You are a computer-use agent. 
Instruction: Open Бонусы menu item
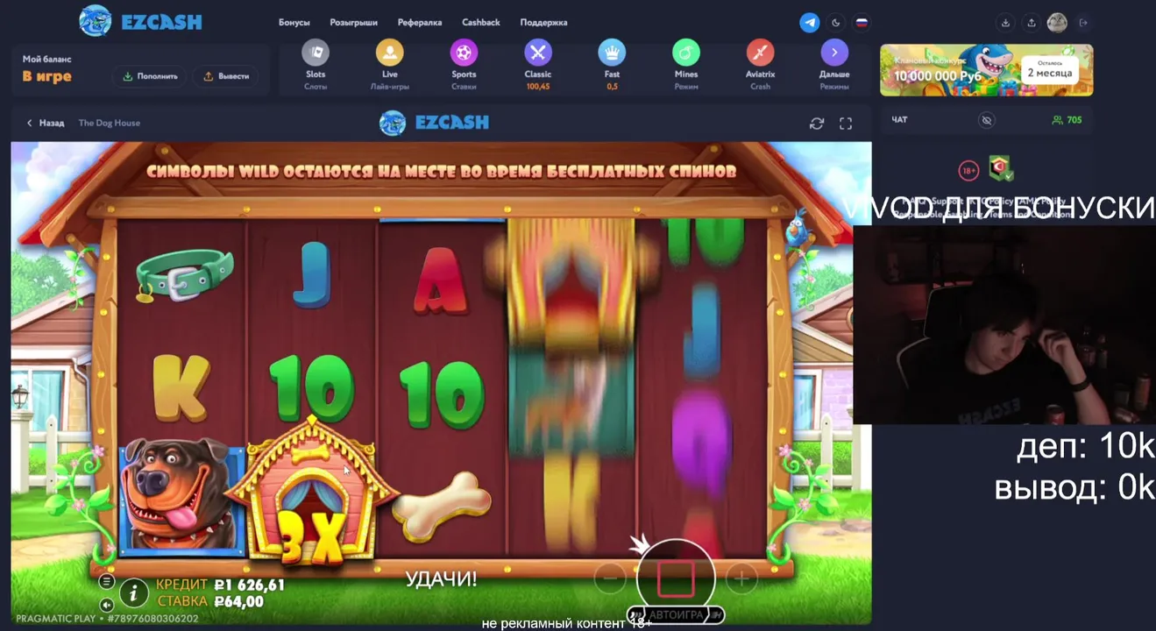pyautogui.click(x=294, y=23)
